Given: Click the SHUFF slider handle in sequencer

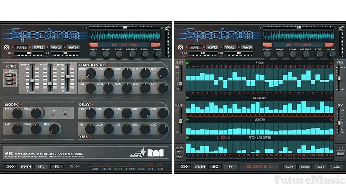Looking at the screenshot, I should [181, 121].
